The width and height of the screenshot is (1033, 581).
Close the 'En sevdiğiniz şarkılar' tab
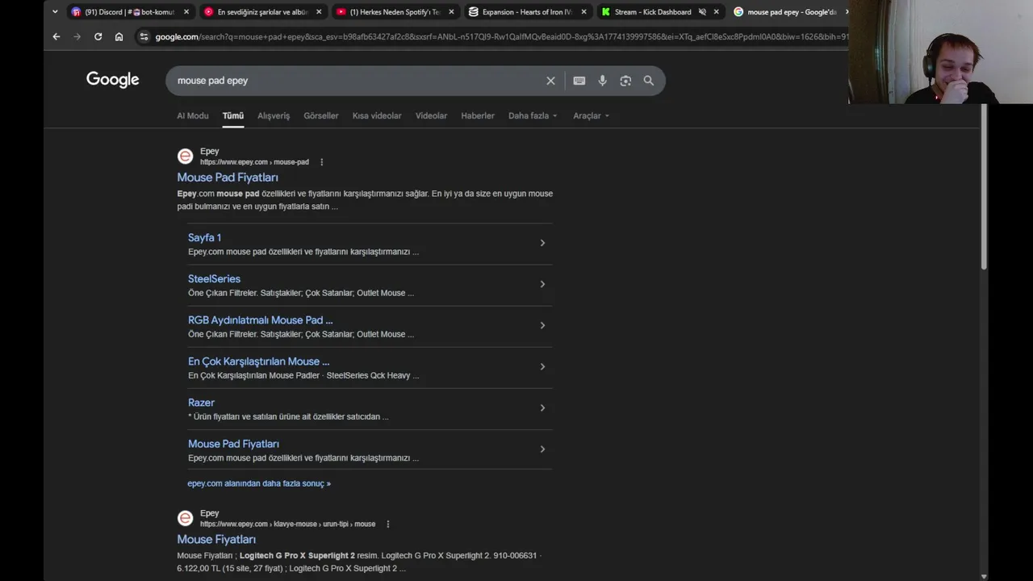point(319,12)
